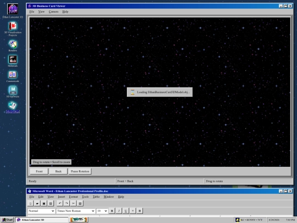Open the Insert menu in Microsoft Word
Screen dimensions: 297x223
coord(62,197)
